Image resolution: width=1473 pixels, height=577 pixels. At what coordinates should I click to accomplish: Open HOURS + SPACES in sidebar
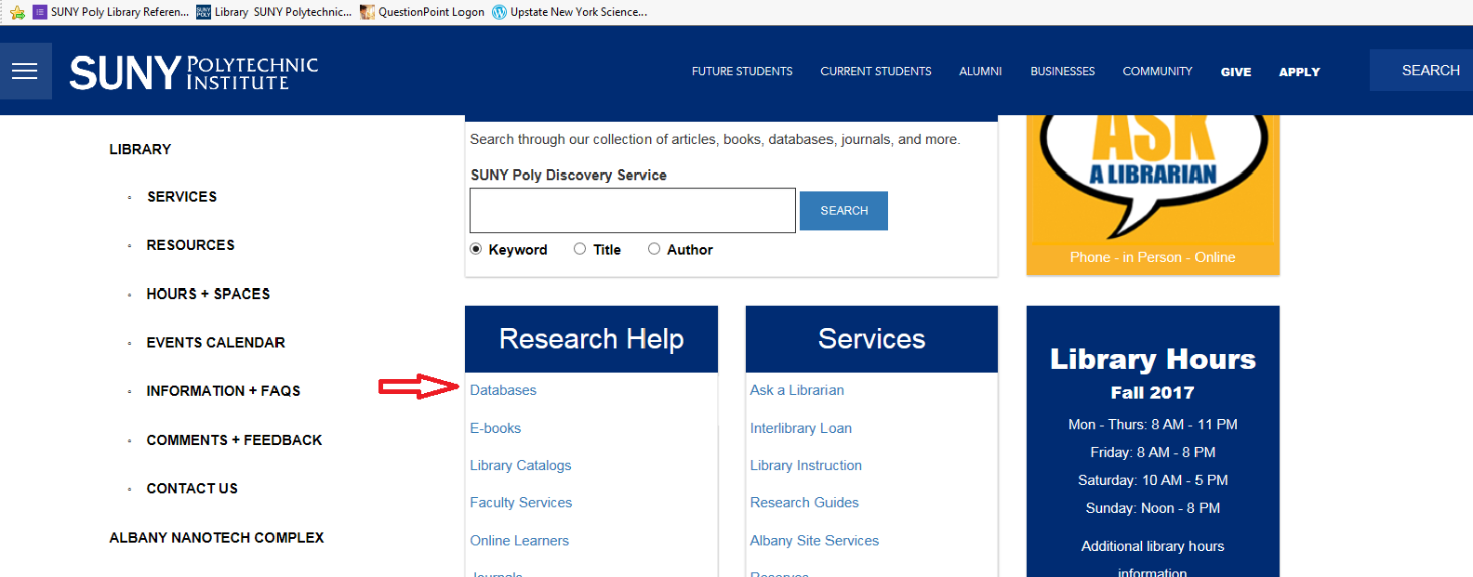(x=208, y=294)
